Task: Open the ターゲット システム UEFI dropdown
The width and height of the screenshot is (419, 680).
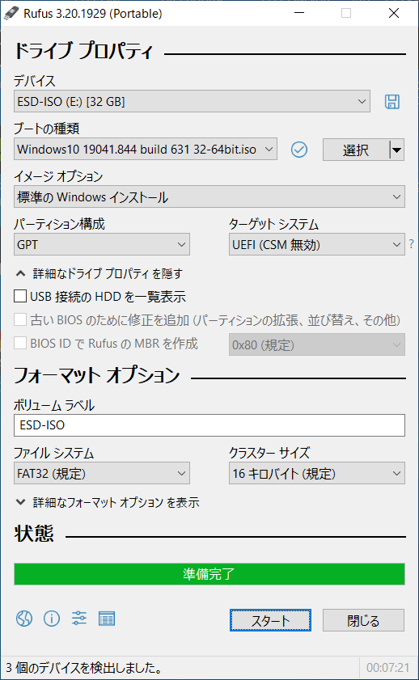Action: (x=316, y=245)
